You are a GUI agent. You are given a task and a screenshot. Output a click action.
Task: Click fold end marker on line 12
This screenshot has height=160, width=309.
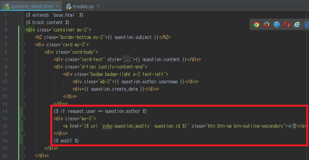pos(23,97)
